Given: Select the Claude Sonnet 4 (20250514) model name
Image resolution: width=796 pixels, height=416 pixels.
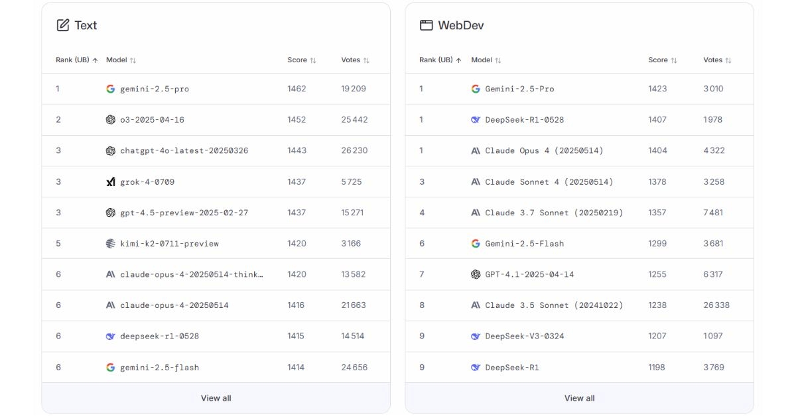Looking at the screenshot, I should click(x=549, y=182).
